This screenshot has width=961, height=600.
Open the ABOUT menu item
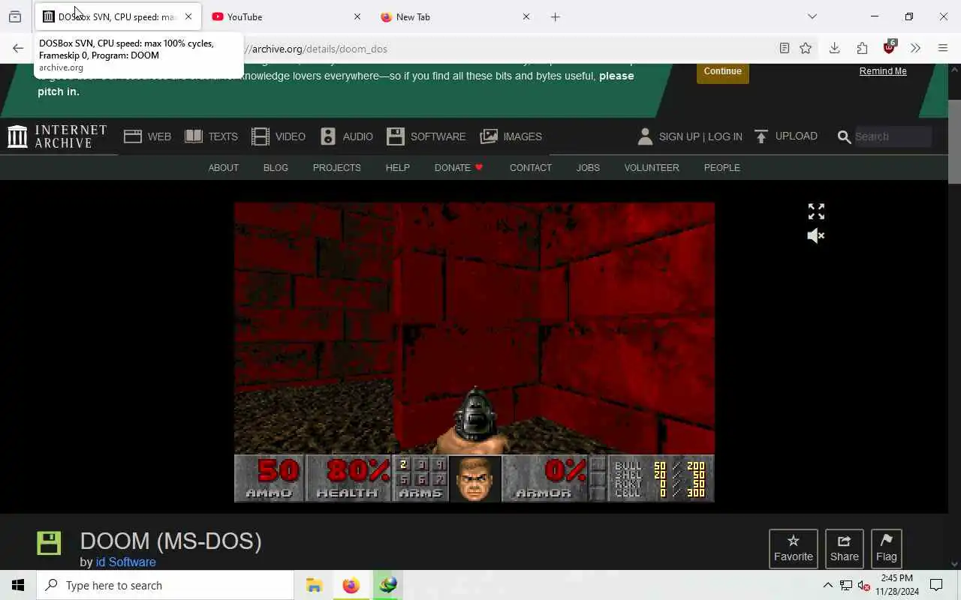(x=224, y=167)
